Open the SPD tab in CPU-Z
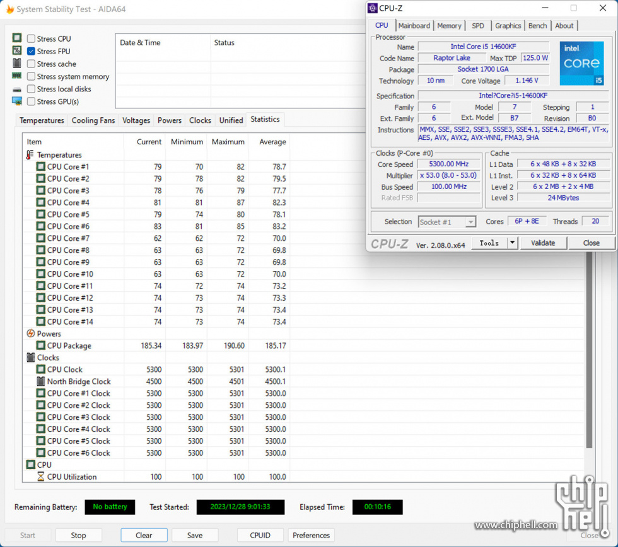 (478, 26)
